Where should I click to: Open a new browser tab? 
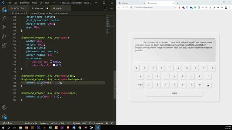click(x=178, y=3)
